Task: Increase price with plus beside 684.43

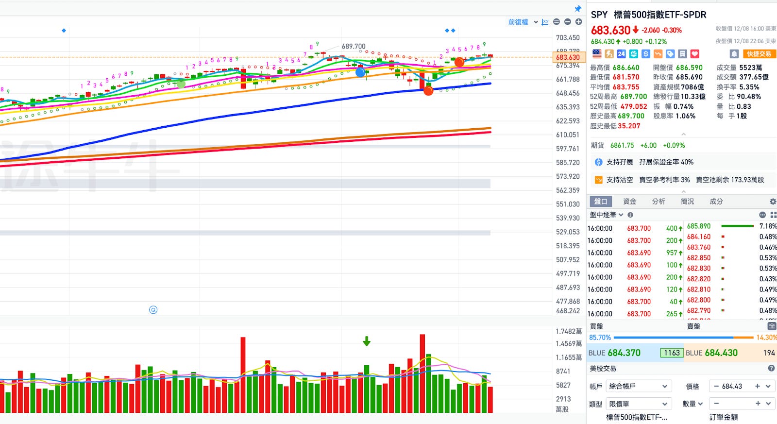Action: [x=758, y=387]
